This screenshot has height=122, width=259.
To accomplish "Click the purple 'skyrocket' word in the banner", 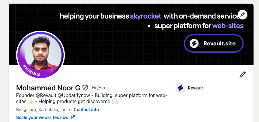I will click(x=145, y=16).
